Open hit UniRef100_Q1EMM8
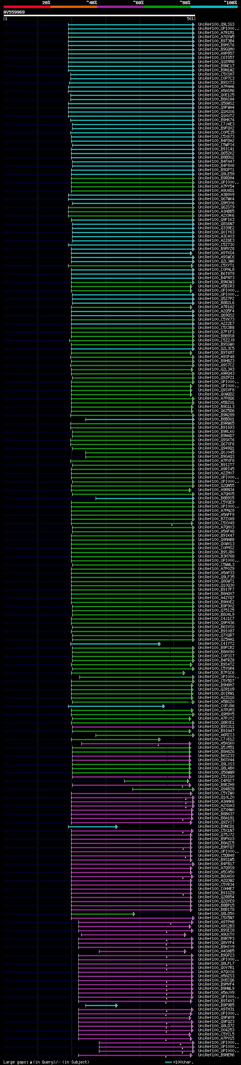This screenshot has width=241, height=1065. [x=216, y=62]
